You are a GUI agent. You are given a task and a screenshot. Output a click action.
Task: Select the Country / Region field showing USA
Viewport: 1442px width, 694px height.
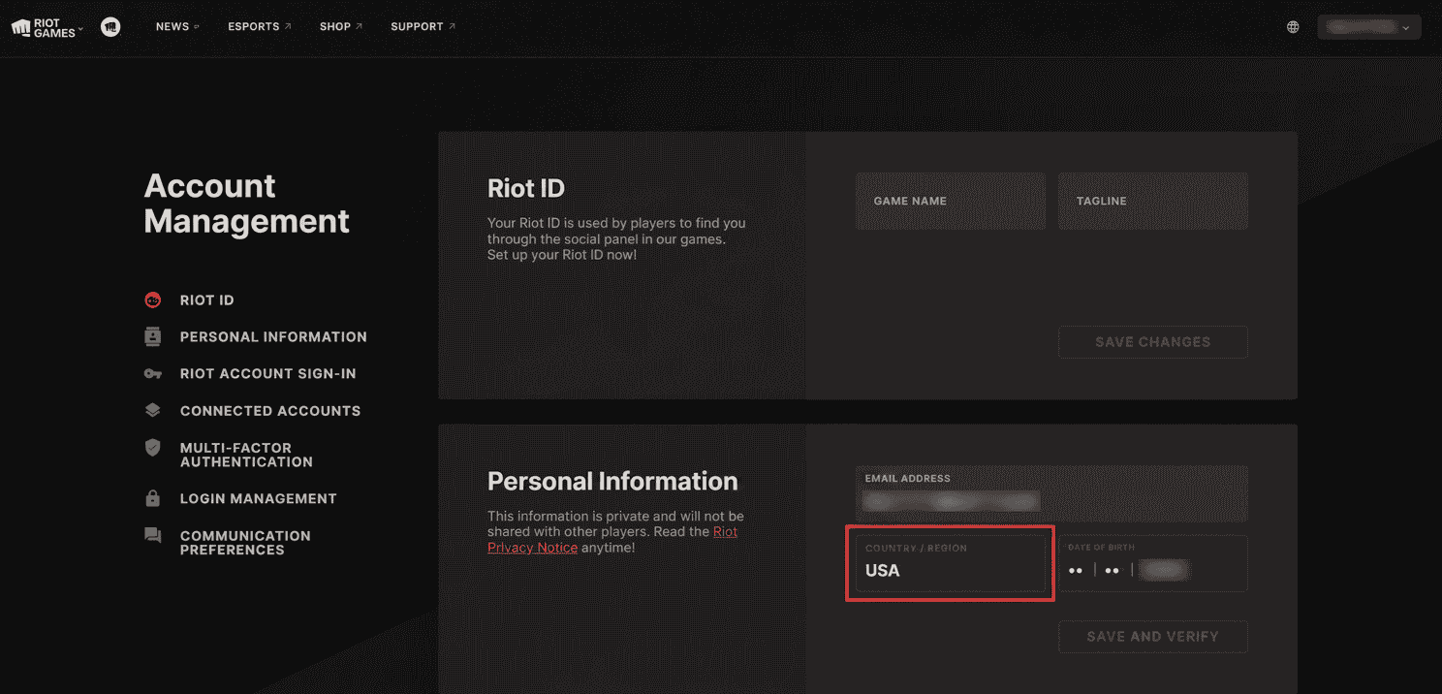[951, 563]
